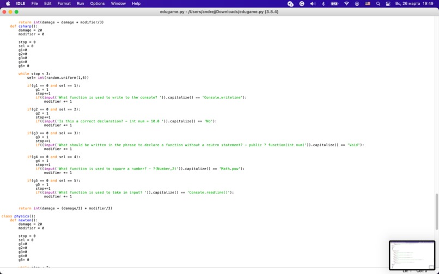Open the Apple menu
Screen dimensions: 439x274
8,4
